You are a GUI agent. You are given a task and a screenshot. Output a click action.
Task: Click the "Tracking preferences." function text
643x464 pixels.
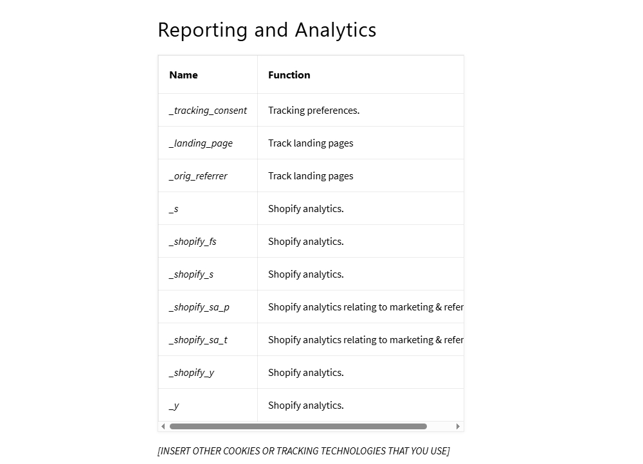coord(314,111)
